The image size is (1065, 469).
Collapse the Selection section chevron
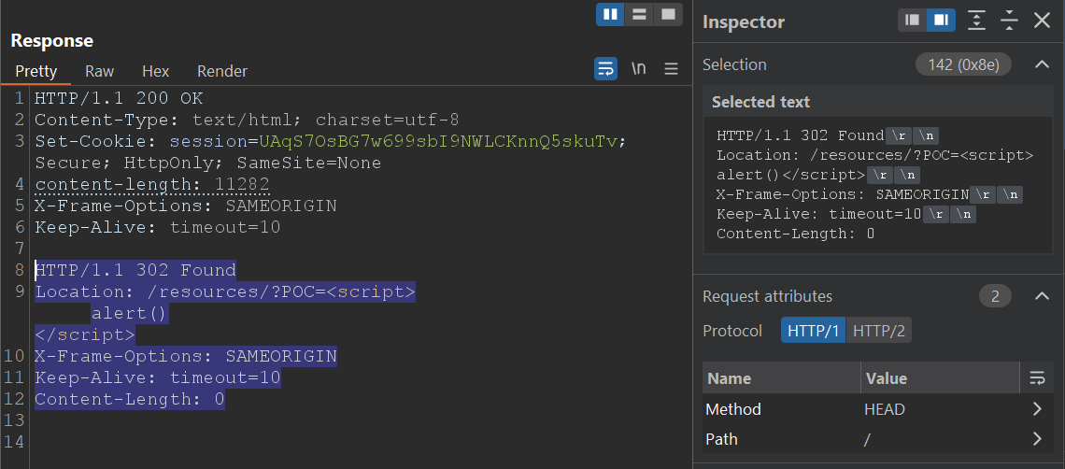(x=1043, y=64)
